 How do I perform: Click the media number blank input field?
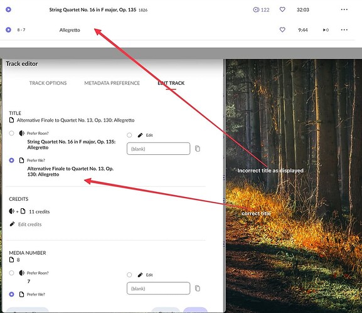point(158,289)
